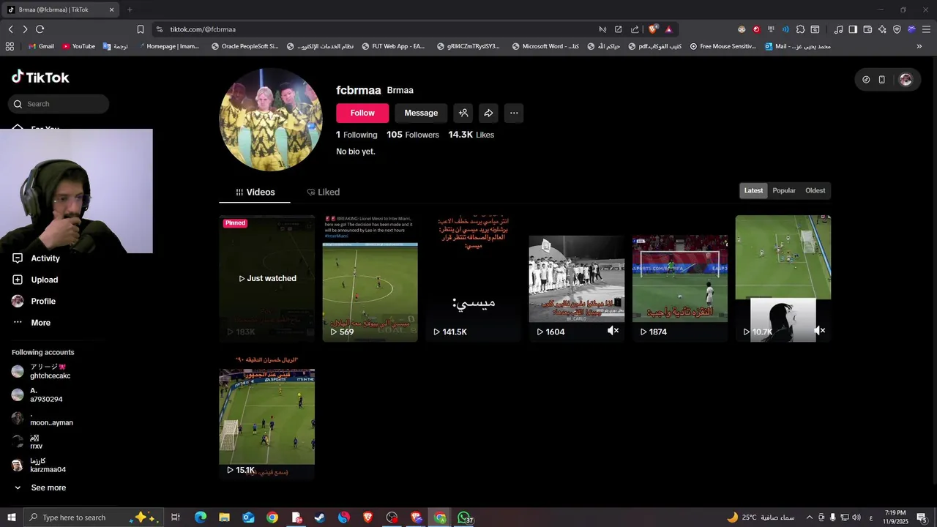Open the FUT Web App bookmark
This screenshot has height=527, width=937.
[x=393, y=46]
